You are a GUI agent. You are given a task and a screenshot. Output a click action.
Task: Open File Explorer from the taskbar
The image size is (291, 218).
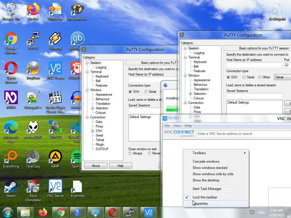click(x=25, y=212)
